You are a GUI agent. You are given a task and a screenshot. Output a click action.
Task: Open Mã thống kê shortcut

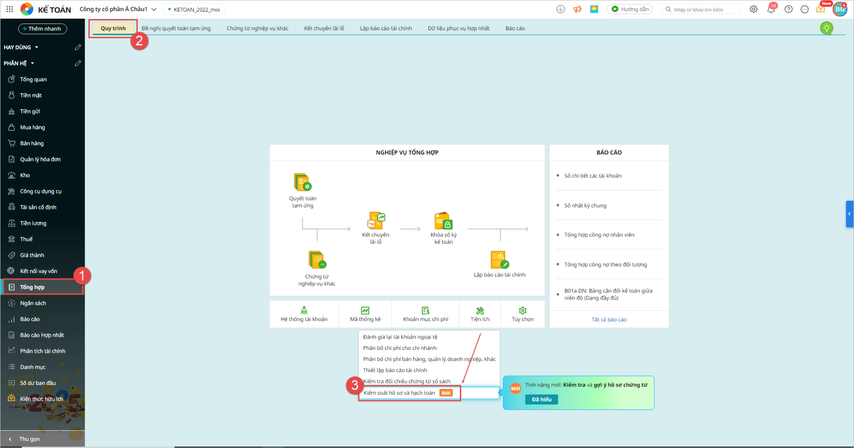click(365, 314)
